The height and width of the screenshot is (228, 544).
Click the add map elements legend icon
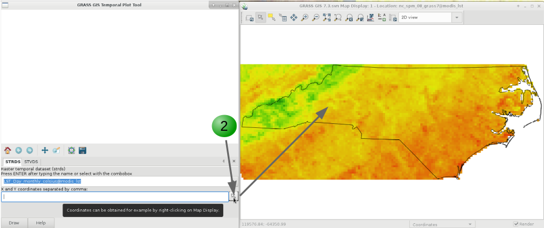click(382, 18)
